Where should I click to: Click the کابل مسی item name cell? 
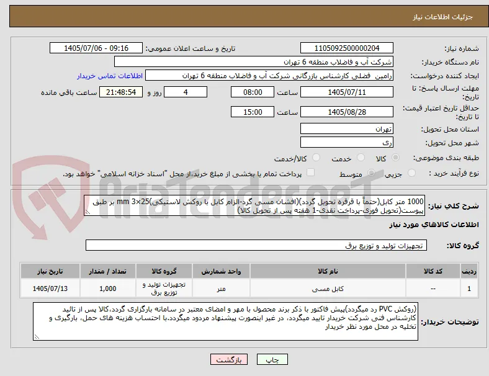coord(328,289)
